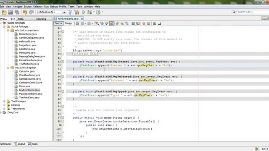This screenshot has width=269, height=151.
Task: Collapse the SwingTutorials project node
Action: 1,23
